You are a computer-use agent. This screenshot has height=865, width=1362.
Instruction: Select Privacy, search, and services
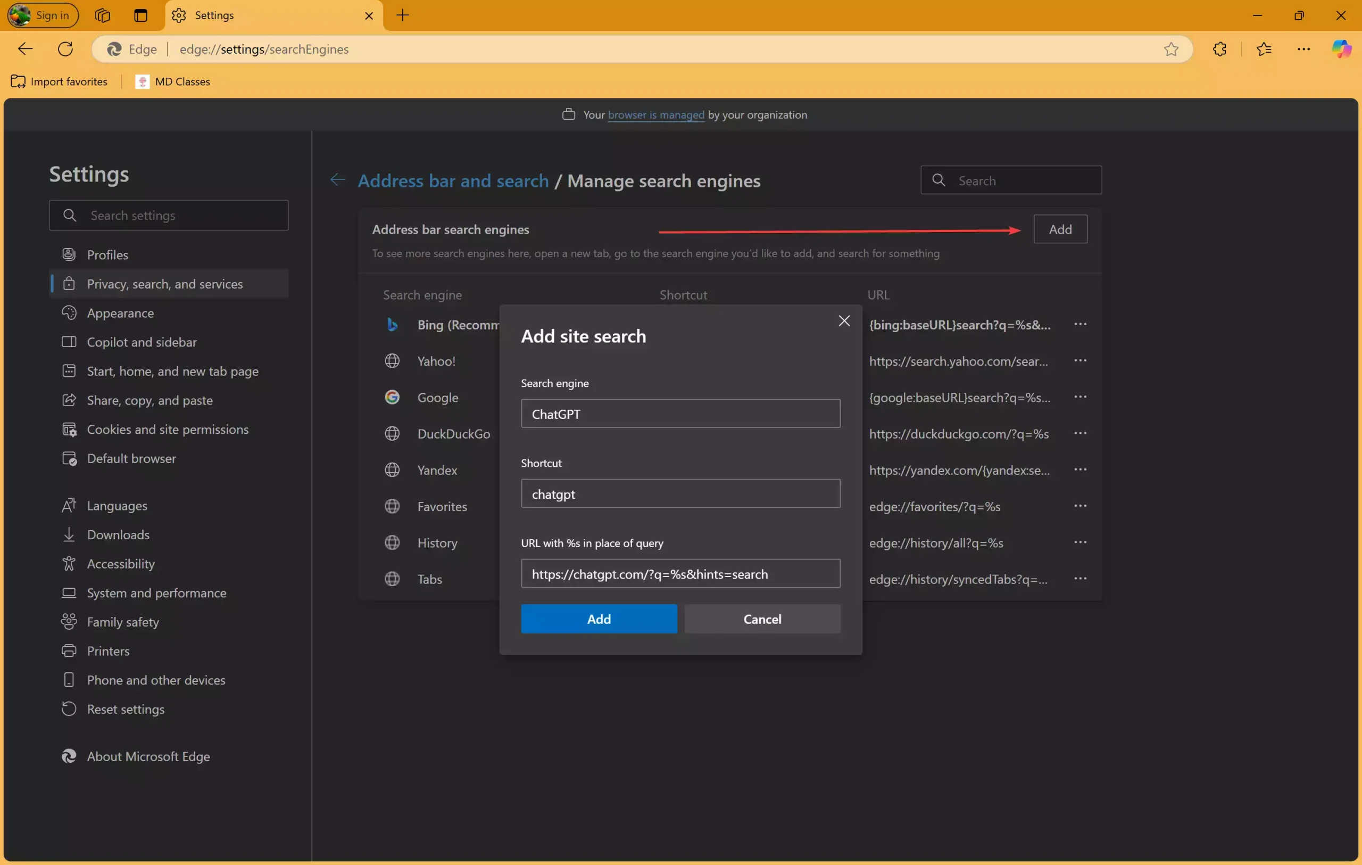(169, 284)
